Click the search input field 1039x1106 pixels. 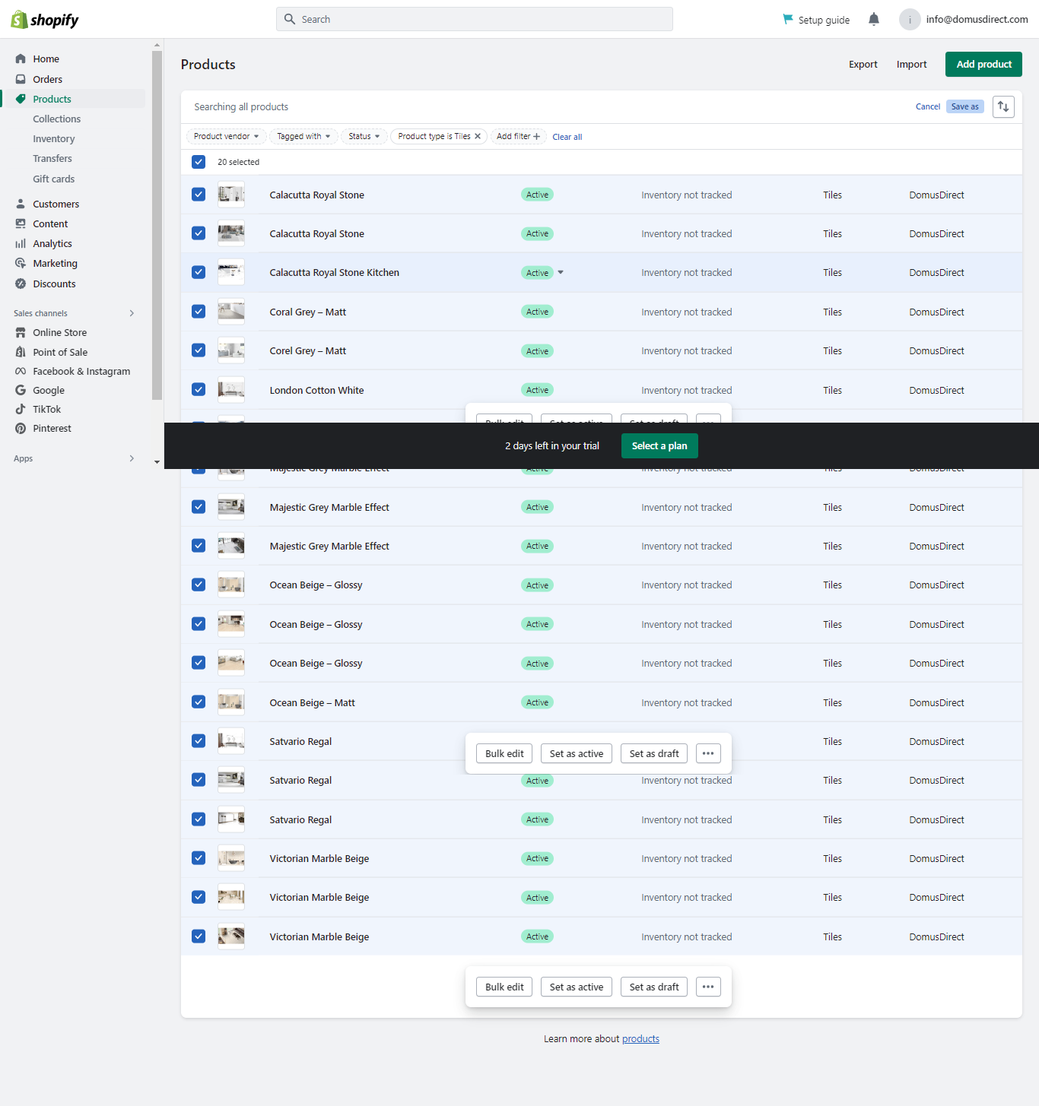coord(475,20)
